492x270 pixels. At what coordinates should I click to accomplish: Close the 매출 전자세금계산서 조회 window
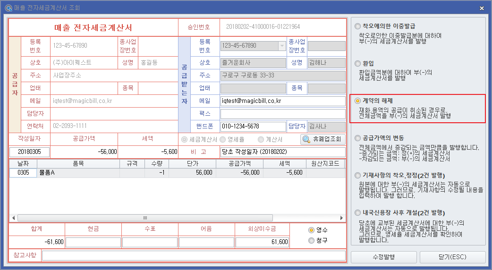coord(482,8)
